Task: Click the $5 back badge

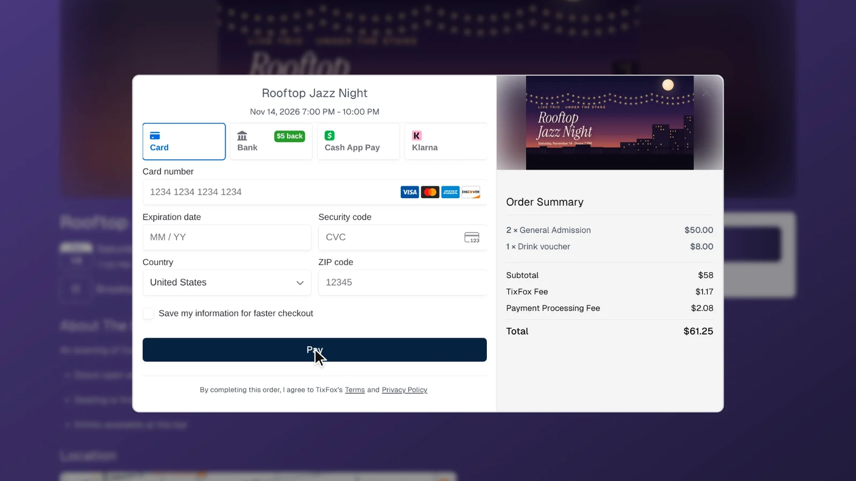Action: pyautogui.click(x=289, y=136)
